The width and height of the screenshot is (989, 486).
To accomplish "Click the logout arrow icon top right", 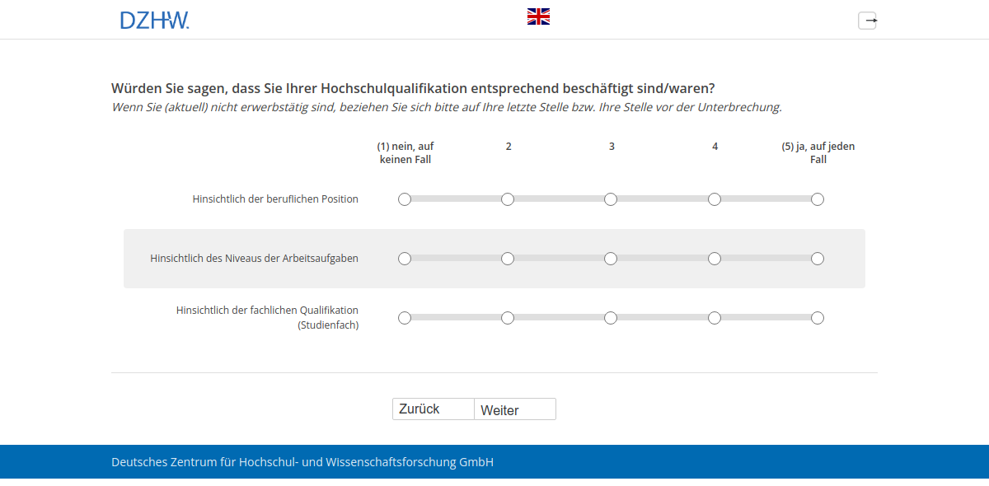I will (867, 21).
